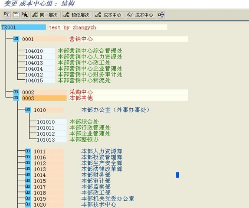The width and height of the screenshot is (249, 208).
Task: Select highlighted group code 0003
Action: [x=44, y=98]
